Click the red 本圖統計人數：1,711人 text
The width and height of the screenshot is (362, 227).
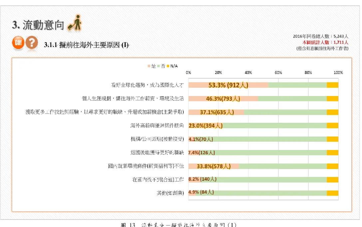point(325,42)
